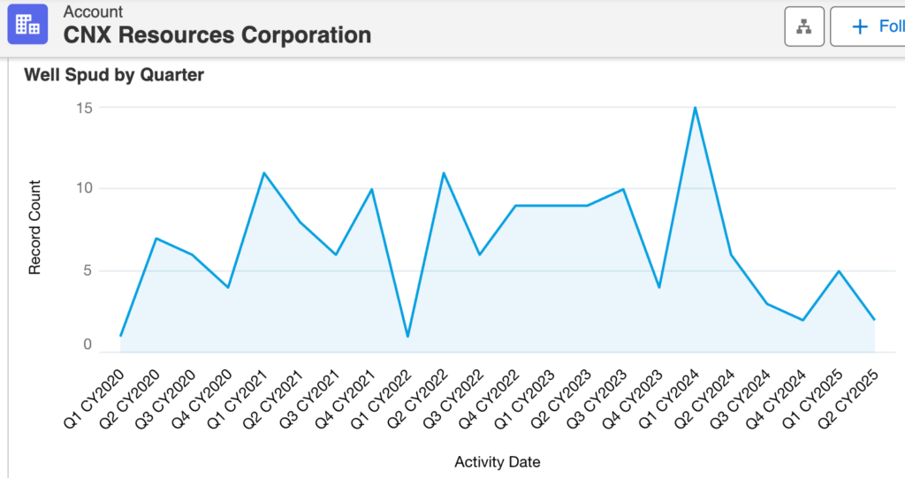
Task: Click the Q2 CY2024 axis label
Action: (704, 398)
